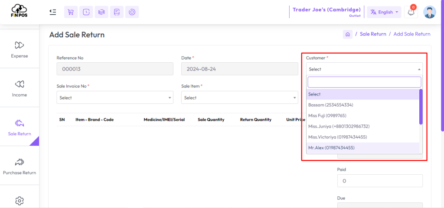
Task: Click the page vertical scrollbar
Action: [442, 66]
